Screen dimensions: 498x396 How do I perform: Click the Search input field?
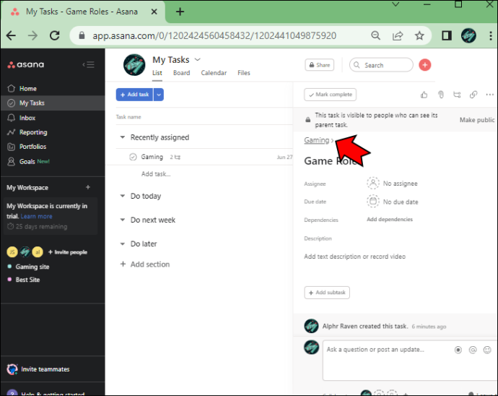(381, 65)
